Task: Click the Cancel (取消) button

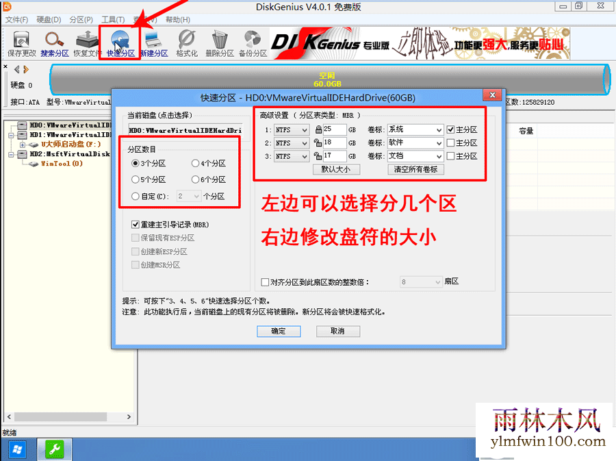Action: tap(338, 332)
